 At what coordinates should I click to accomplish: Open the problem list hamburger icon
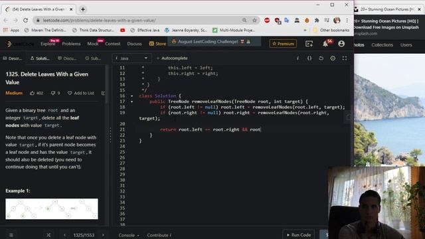click(x=11, y=235)
